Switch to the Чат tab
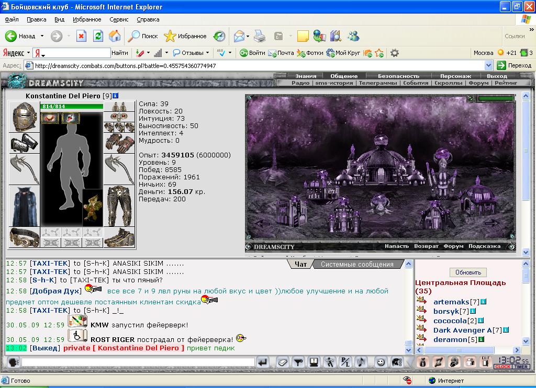 (x=300, y=265)
